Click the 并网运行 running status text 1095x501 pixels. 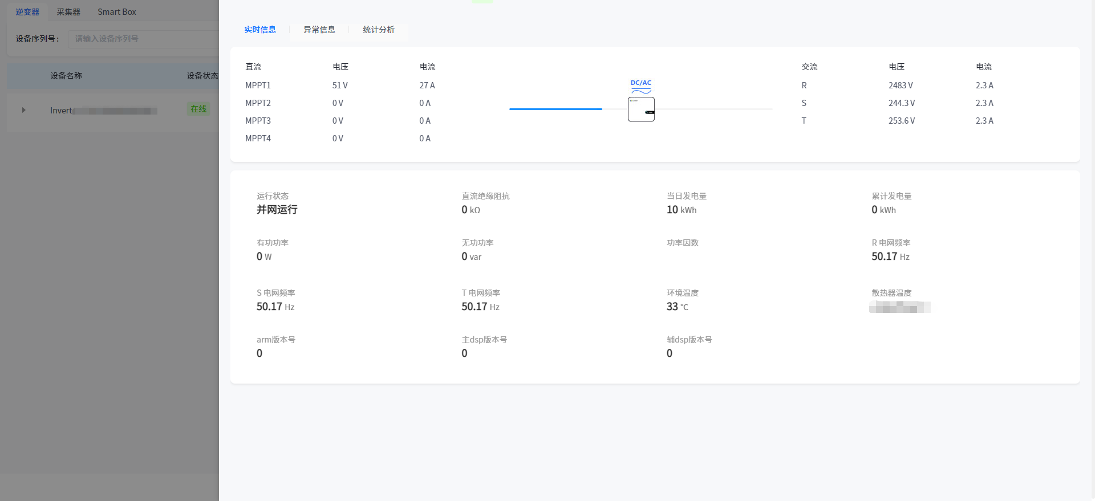[277, 210]
